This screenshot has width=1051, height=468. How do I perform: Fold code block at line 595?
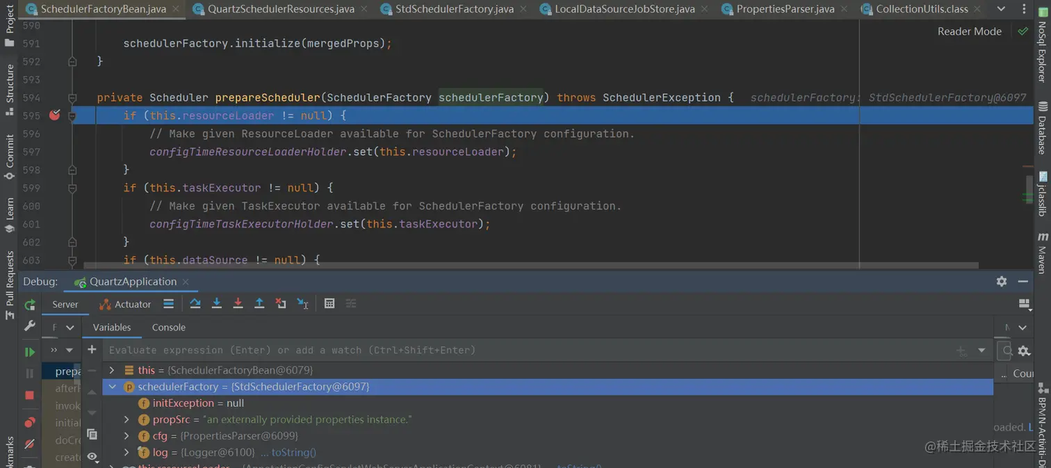[x=72, y=116]
